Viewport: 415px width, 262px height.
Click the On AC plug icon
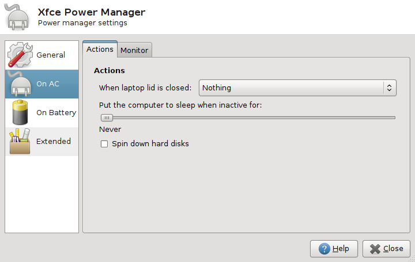(20, 84)
